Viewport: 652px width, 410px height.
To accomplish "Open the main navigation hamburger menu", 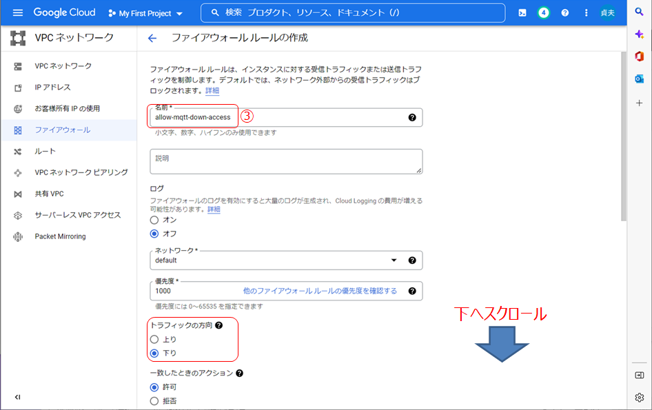I will (18, 13).
